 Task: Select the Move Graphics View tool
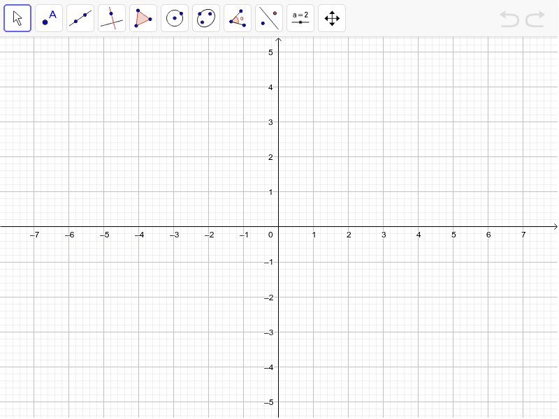coord(332,17)
